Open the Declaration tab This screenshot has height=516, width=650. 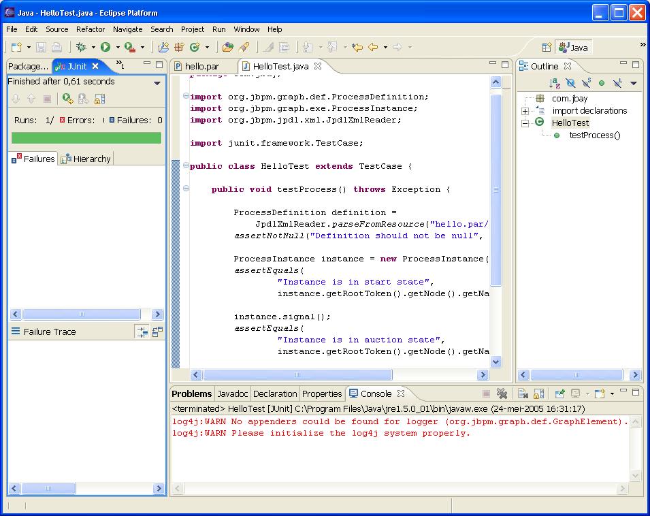[x=275, y=393]
